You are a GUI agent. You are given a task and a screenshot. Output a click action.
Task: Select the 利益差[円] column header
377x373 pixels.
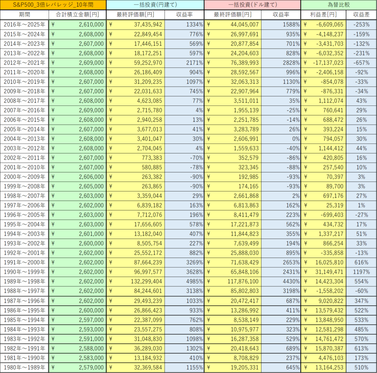pos(323,15)
